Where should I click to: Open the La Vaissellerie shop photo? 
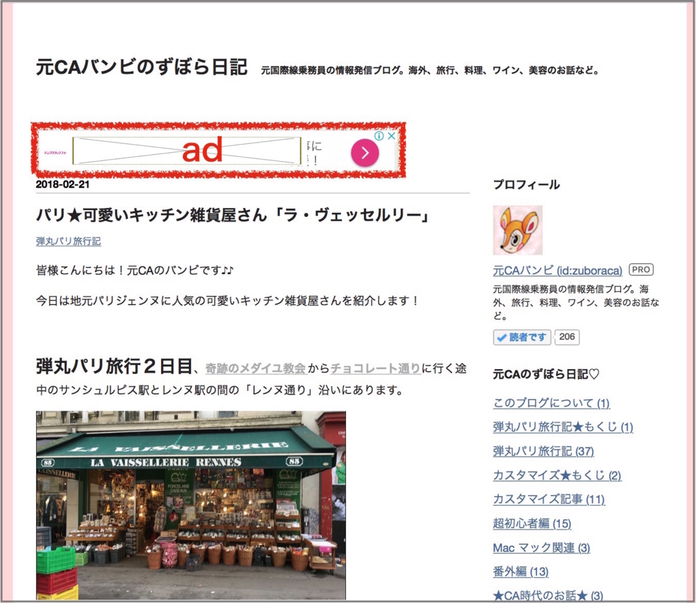pyautogui.click(x=191, y=505)
